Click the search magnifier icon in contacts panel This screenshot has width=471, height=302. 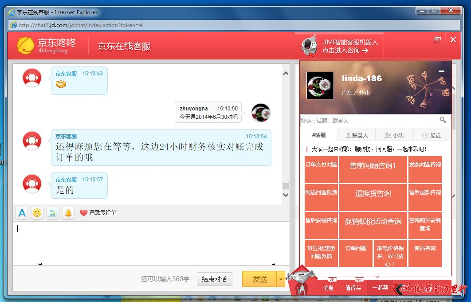tap(443, 120)
